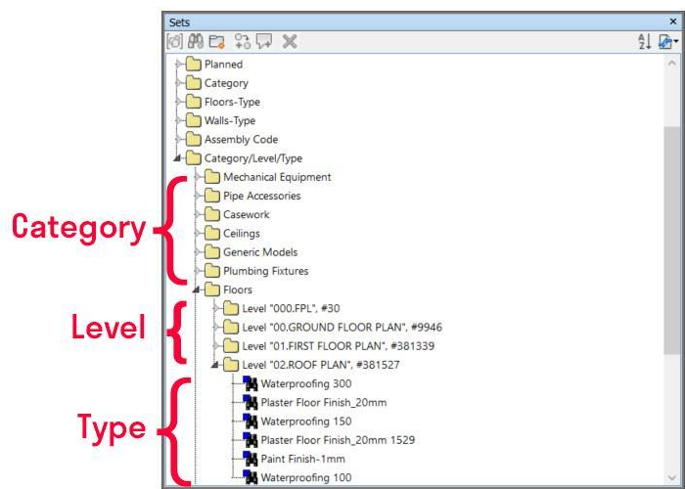The height and width of the screenshot is (489, 685).
Task: Collapse the Floors folder node
Action: point(196,289)
